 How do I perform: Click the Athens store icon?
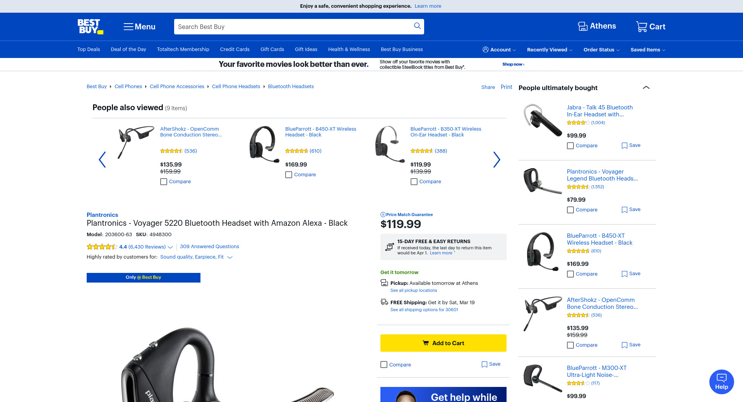pyautogui.click(x=582, y=26)
